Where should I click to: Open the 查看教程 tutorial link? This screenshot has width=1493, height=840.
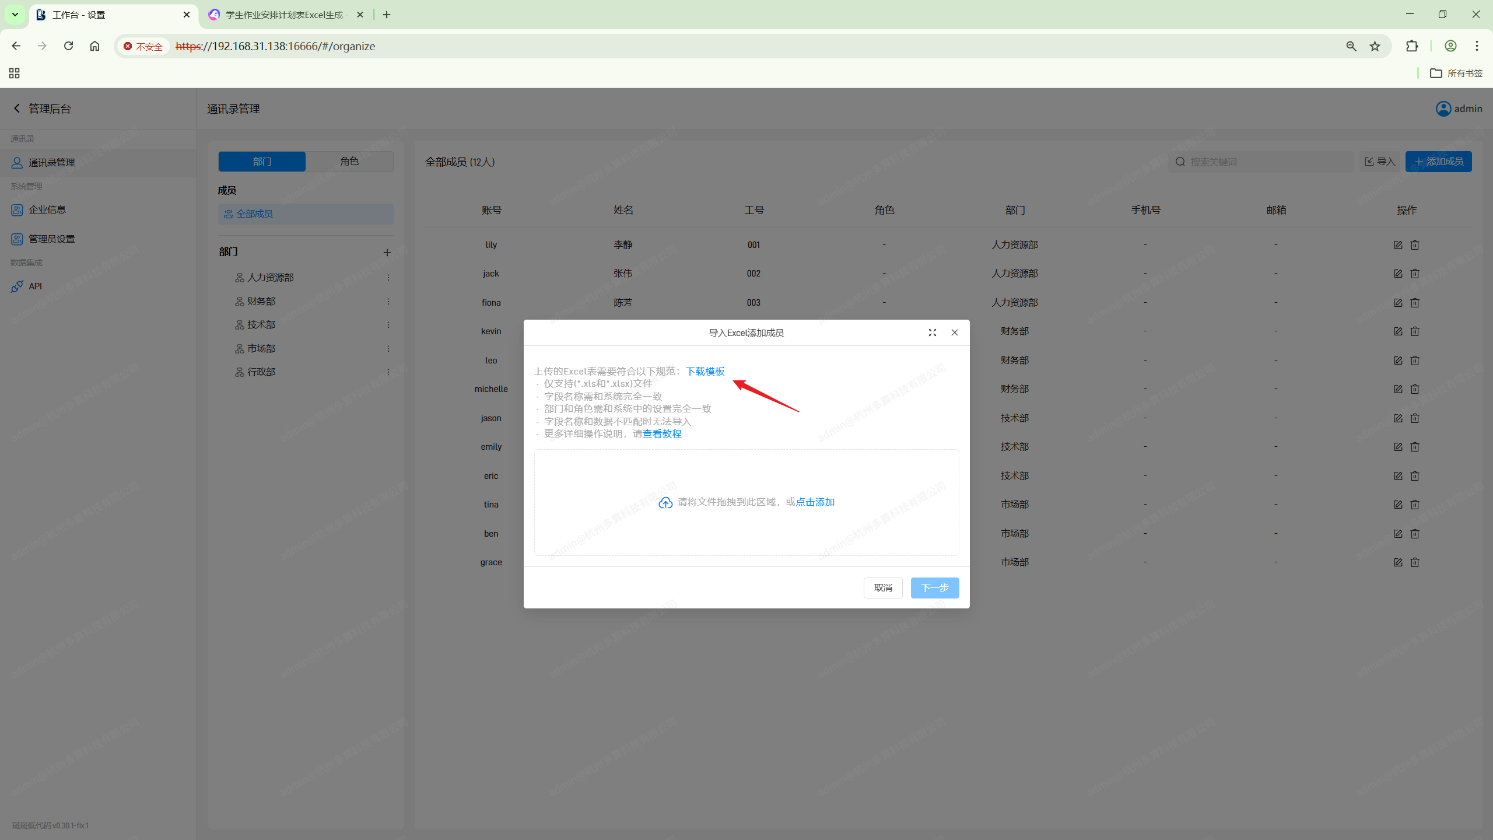(x=662, y=434)
